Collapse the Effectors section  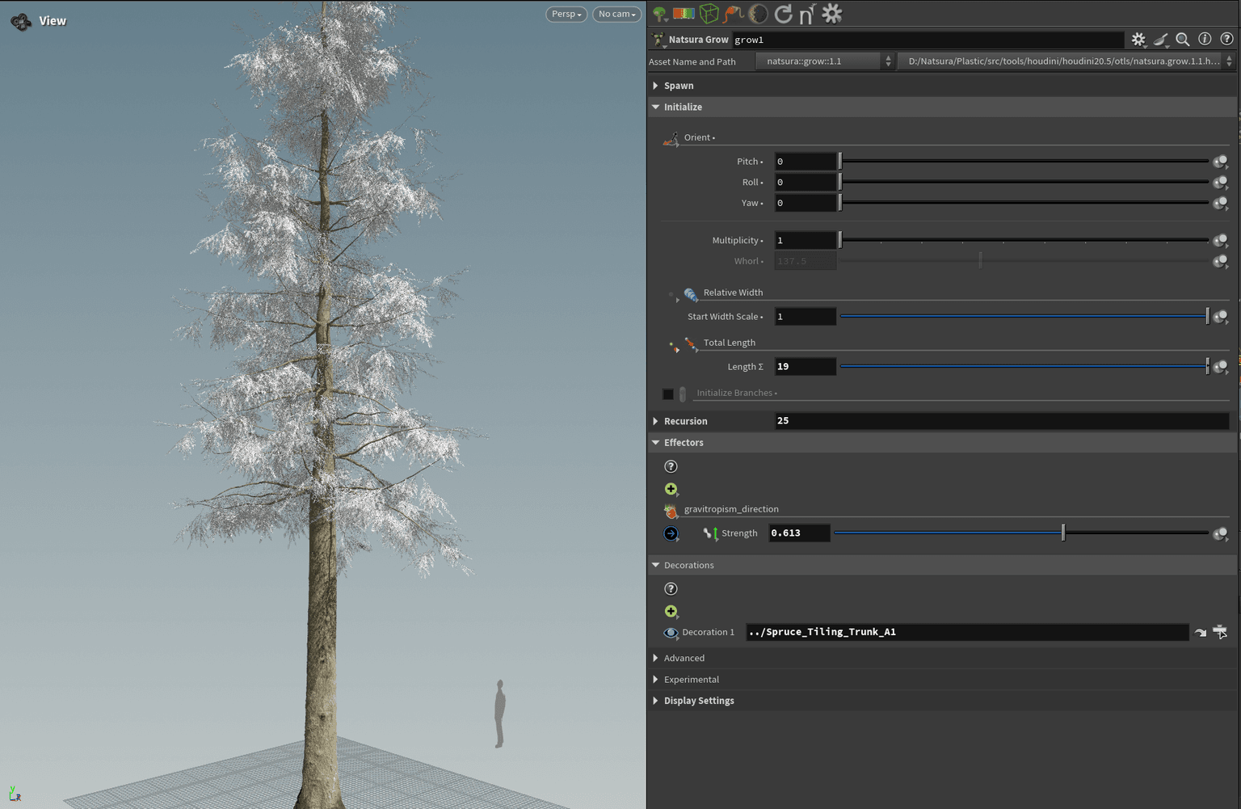(x=655, y=442)
